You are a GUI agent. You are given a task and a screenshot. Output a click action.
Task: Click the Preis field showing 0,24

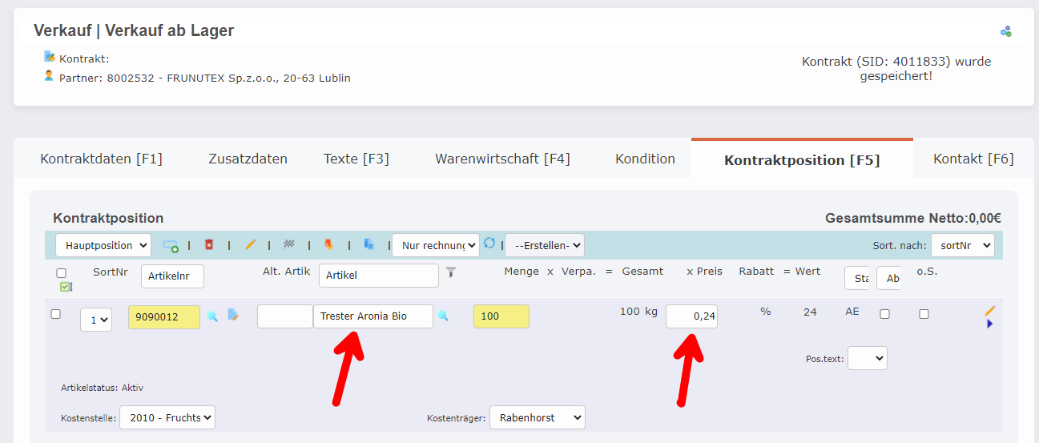click(691, 316)
